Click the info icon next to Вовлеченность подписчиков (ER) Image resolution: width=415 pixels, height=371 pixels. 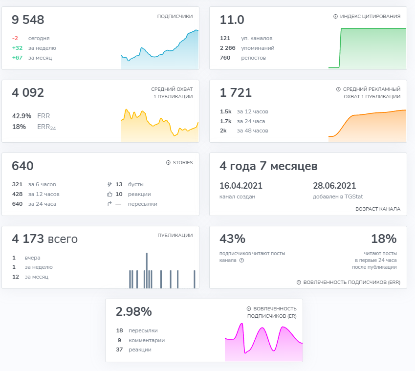pyautogui.click(x=248, y=308)
